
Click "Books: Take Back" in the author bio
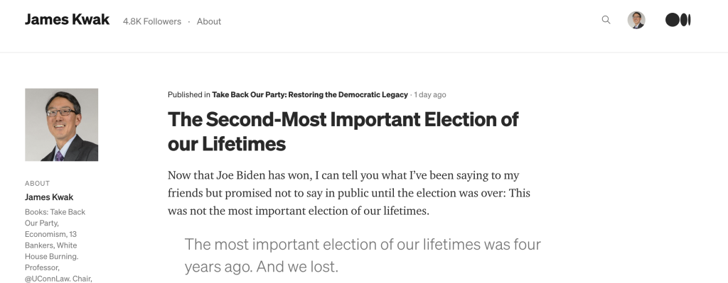tap(55, 211)
